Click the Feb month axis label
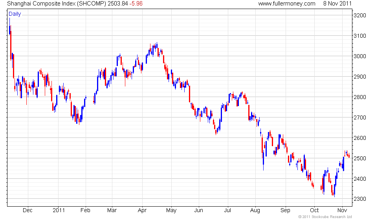385x220 pixels. click(x=86, y=211)
